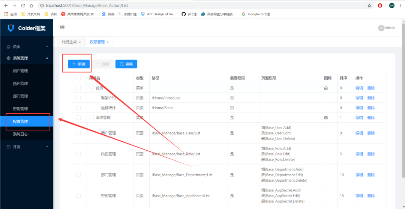Click the 新建 button
The image size is (405, 209).
pyautogui.click(x=79, y=64)
